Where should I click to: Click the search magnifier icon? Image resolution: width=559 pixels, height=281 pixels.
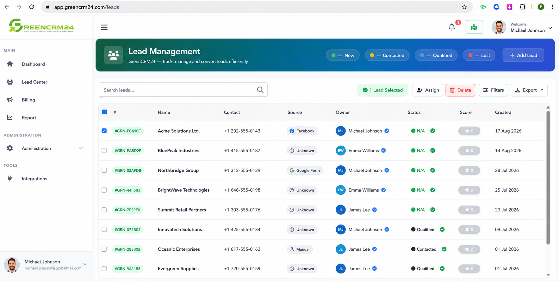pyautogui.click(x=260, y=90)
